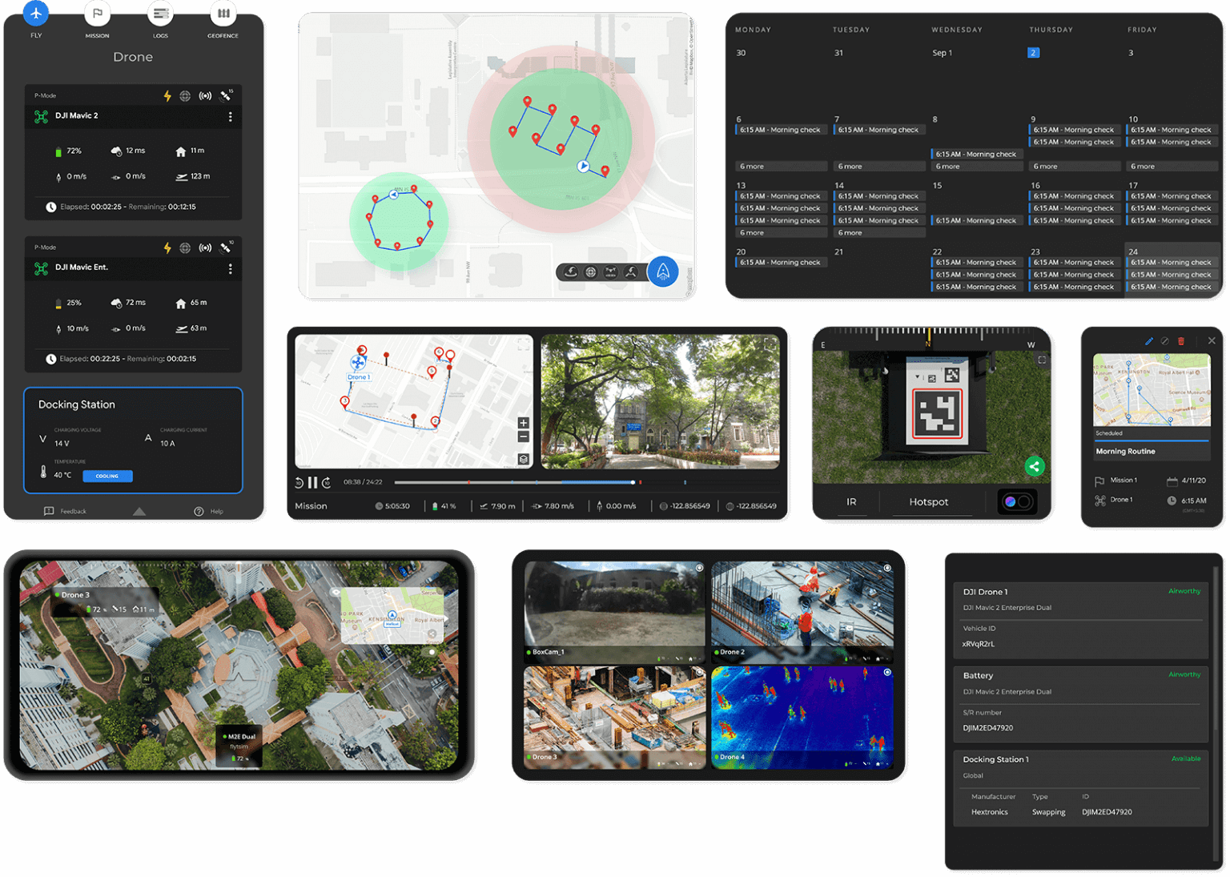Click the mission playback progress slider handle
Screen dimensions: 1230x877
click(x=633, y=482)
